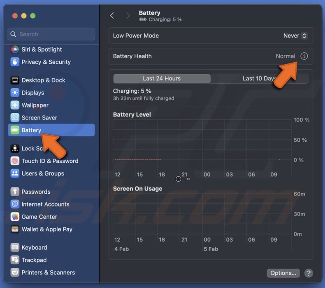Click the Battery Health Normal value

(286, 56)
